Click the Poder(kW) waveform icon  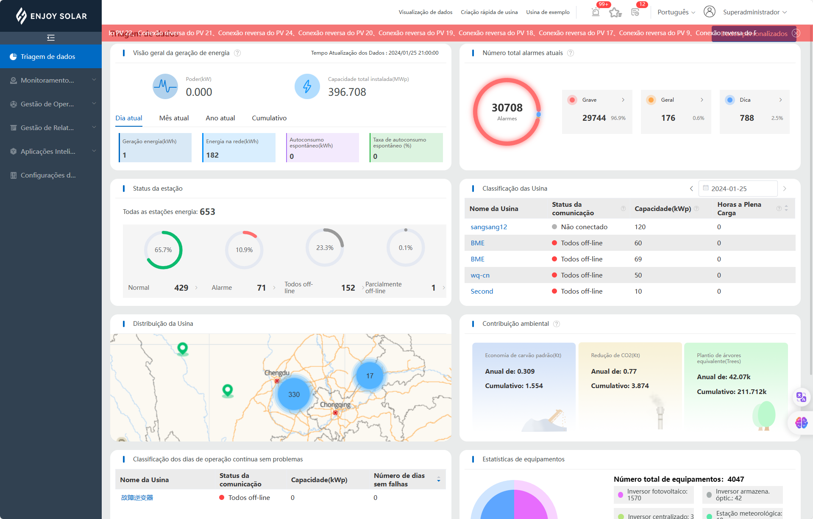point(165,86)
